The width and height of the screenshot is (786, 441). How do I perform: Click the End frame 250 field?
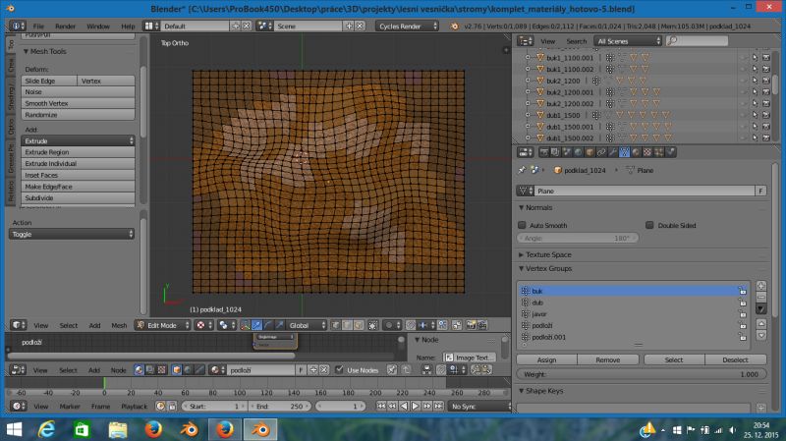[280, 407]
